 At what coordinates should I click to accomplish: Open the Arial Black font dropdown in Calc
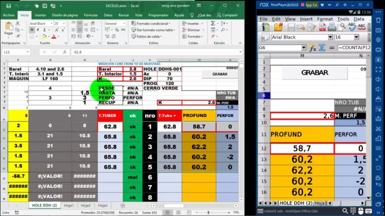(x=330, y=37)
